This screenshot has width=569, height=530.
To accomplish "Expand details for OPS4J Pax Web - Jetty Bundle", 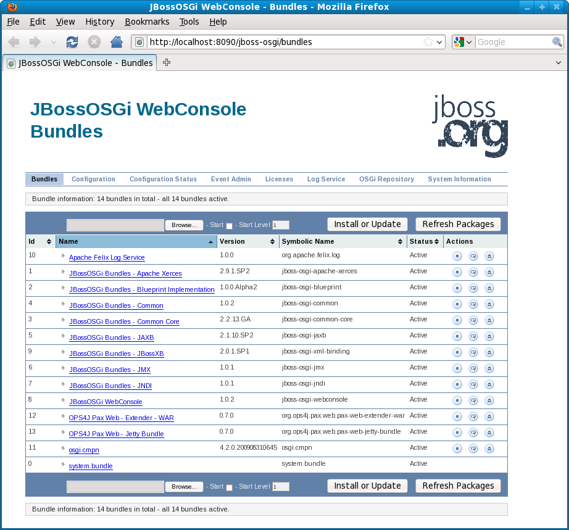I will point(63,432).
